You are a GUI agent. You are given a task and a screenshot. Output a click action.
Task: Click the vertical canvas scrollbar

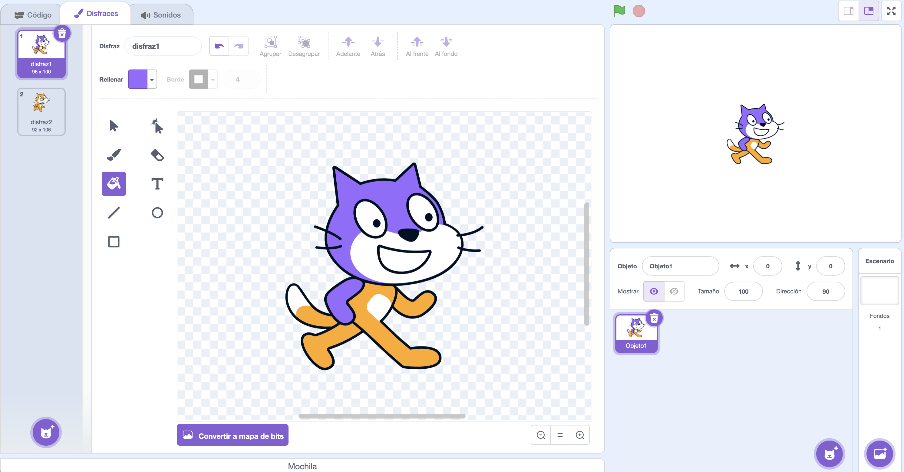pos(586,264)
